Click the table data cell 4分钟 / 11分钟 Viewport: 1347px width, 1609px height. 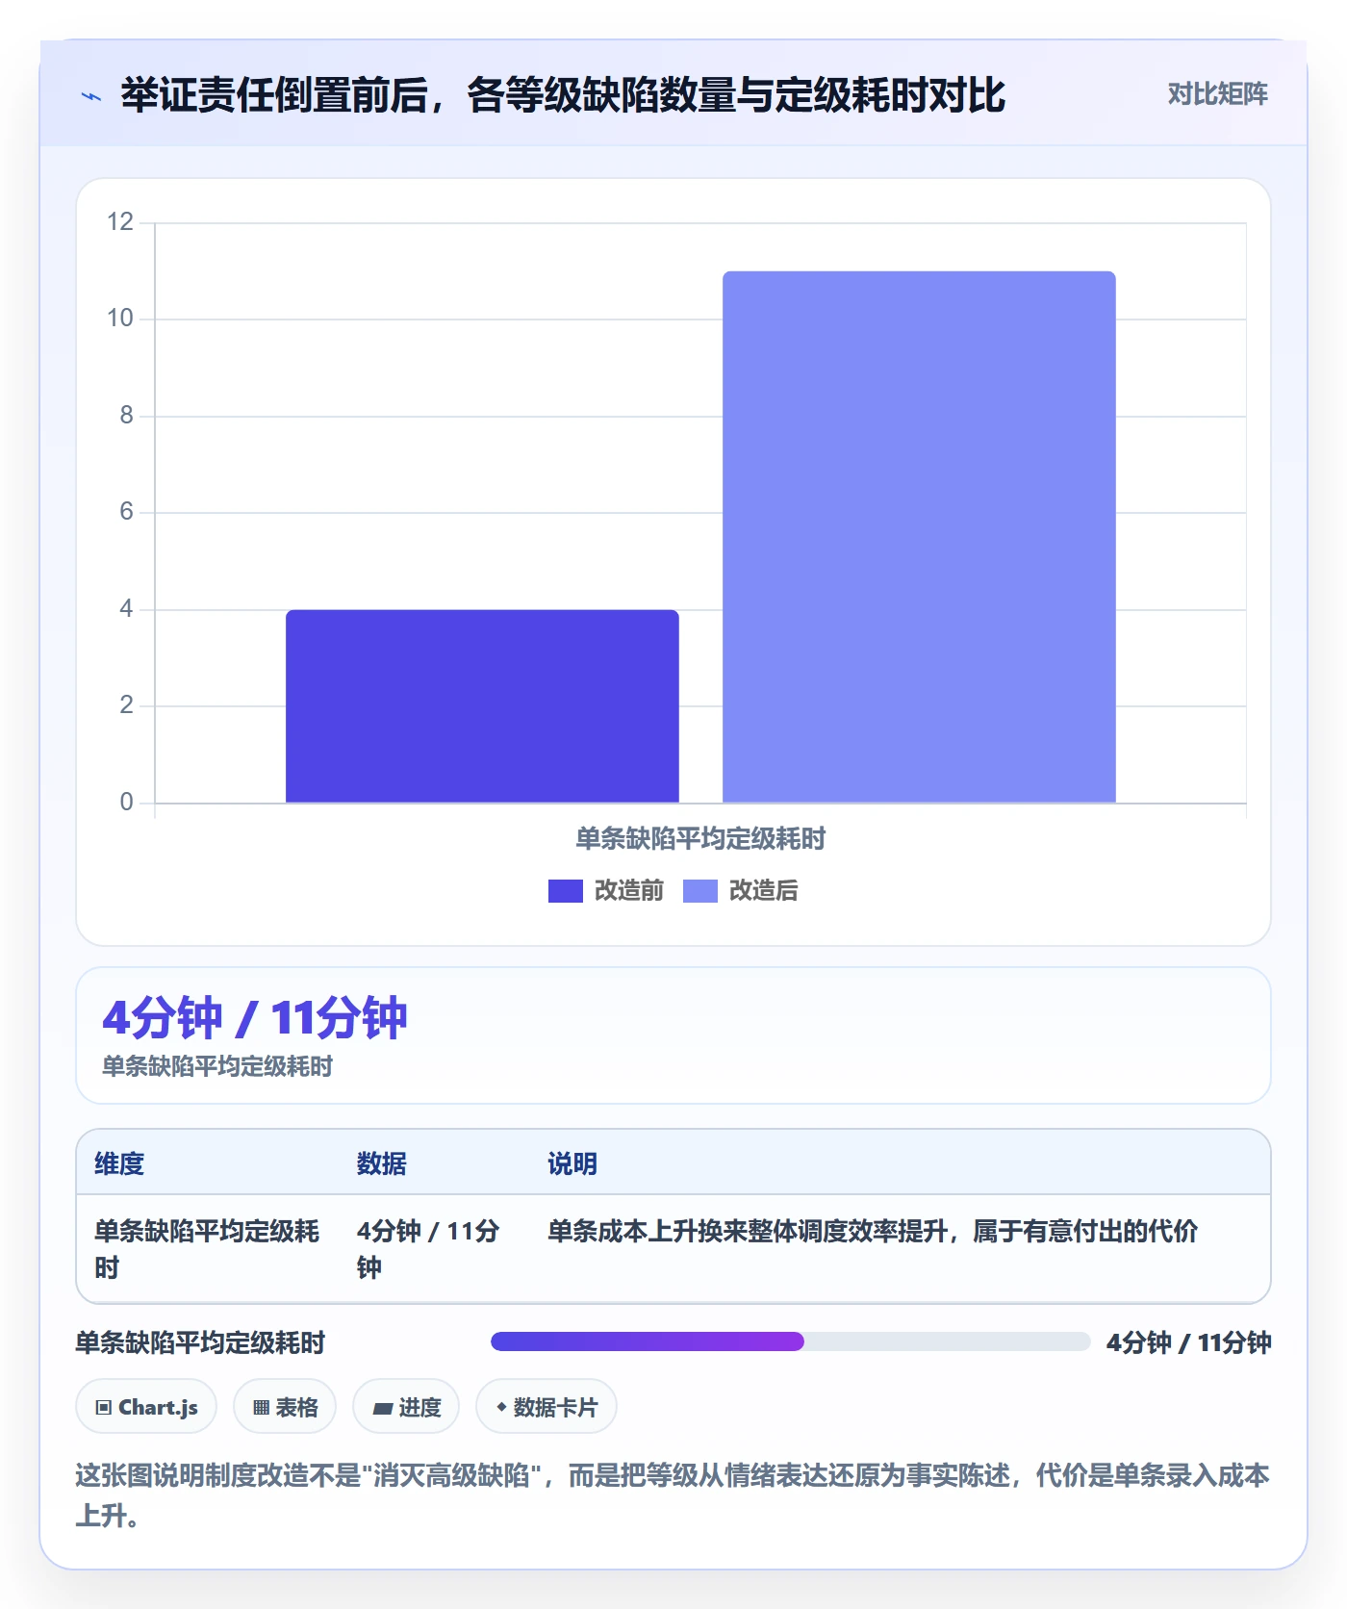pos(428,1249)
